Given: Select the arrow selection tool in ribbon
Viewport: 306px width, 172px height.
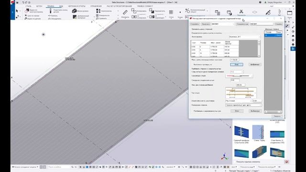Looking at the screenshot, I should point(17,11).
